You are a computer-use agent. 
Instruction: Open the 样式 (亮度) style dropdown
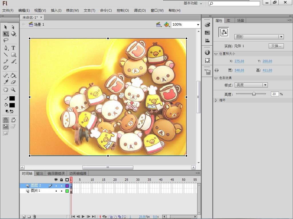click(x=265, y=85)
